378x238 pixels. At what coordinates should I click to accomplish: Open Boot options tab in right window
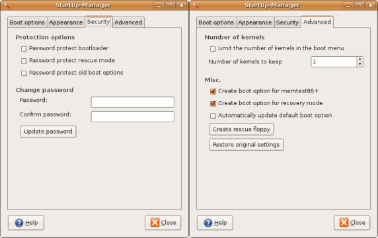click(x=216, y=22)
